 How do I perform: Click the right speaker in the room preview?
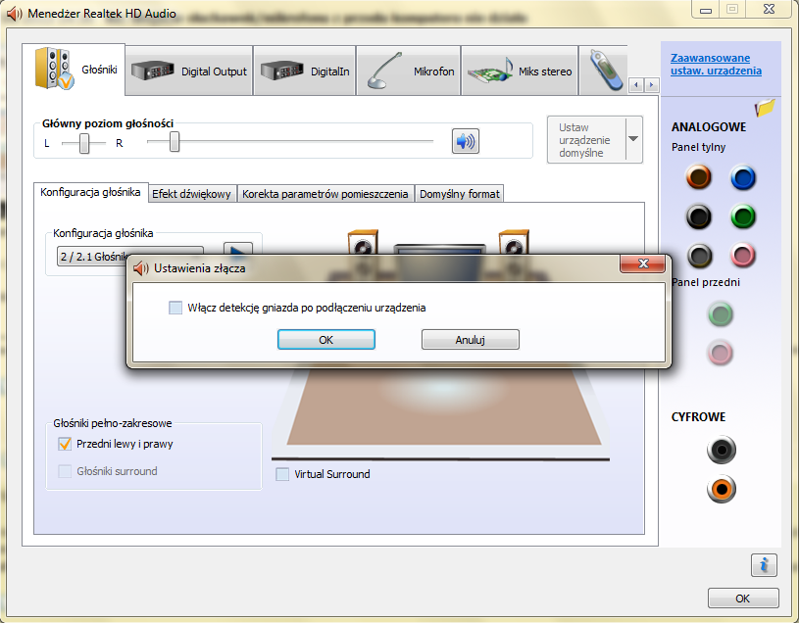click(514, 242)
